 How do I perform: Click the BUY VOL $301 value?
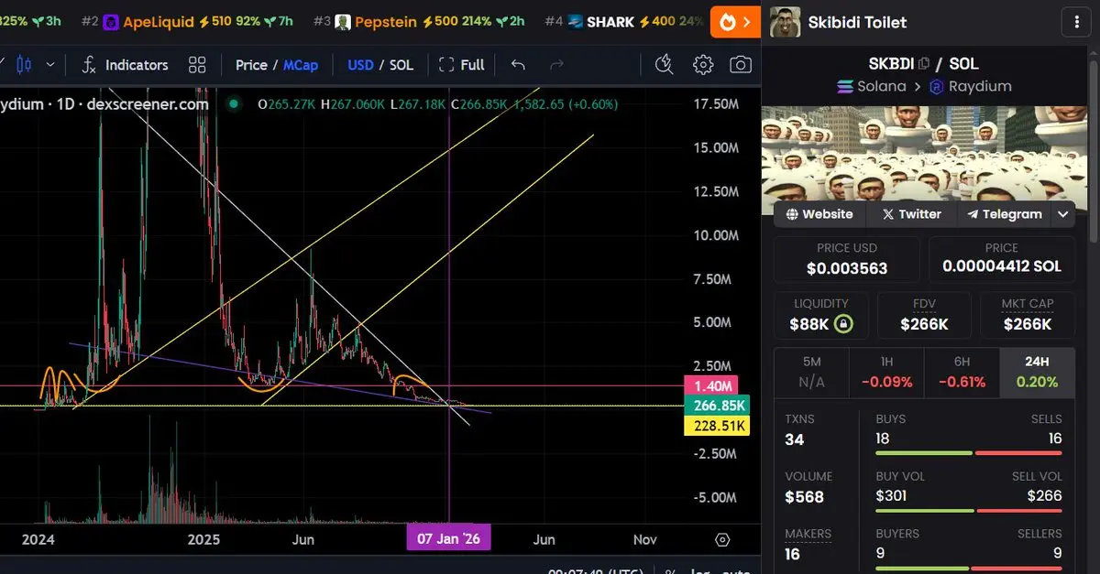pyautogui.click(x=891, y=496)
